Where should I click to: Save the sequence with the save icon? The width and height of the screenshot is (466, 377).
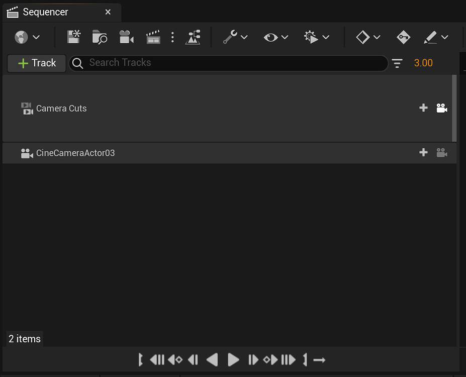[74, 37]
